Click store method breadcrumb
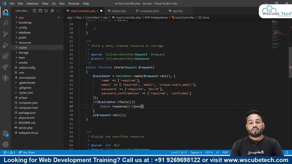292x164 pixels. coord(204,17)
